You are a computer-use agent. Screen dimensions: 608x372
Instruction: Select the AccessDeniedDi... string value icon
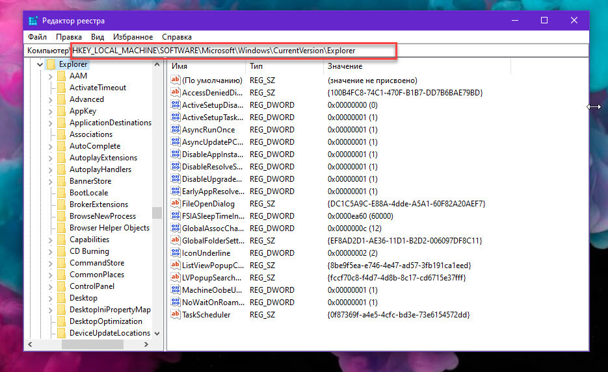[176, 93]
